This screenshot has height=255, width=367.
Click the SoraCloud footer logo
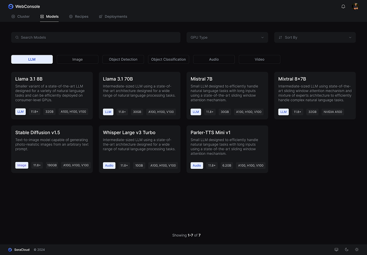click(10, 250)
